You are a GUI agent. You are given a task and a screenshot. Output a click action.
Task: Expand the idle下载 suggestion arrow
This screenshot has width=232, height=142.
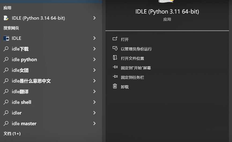click(x=94, y=49)
